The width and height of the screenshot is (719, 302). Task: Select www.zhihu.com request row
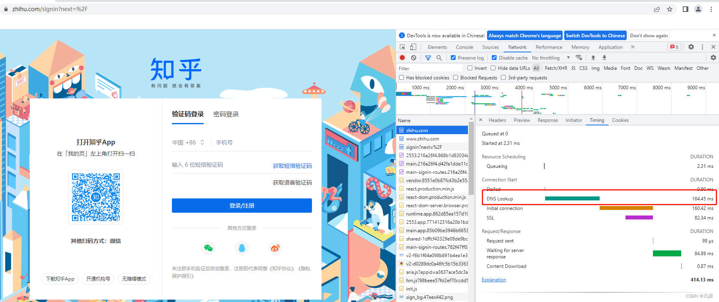[x=433, y=138]
